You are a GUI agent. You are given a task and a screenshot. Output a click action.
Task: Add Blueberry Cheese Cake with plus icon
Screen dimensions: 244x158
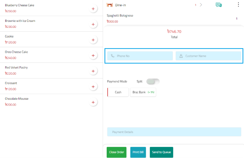pos(93,9)
